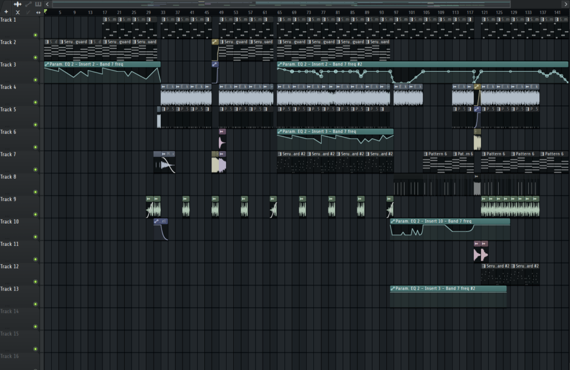Toggle the mute LED on Track 5
Screen dimensions: 570x370
[x=35, y=125]
